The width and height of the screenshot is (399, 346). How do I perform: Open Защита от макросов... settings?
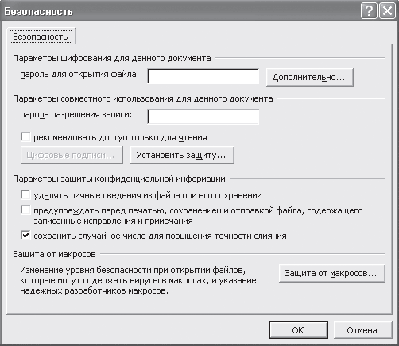point(332,273)
